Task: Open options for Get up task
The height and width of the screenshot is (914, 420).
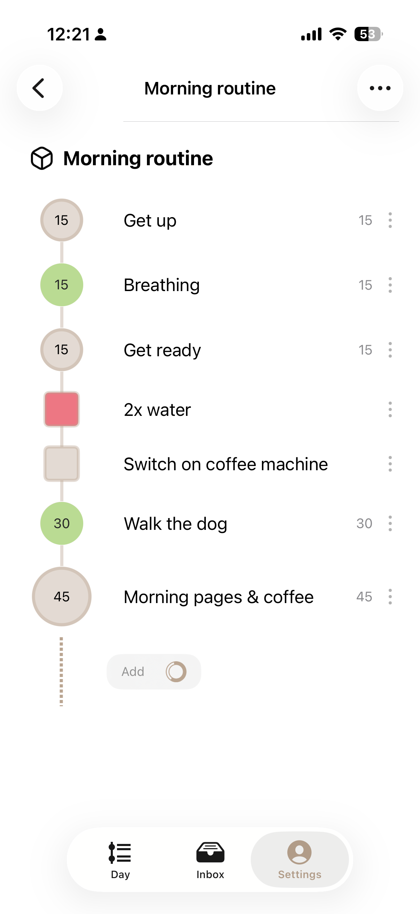Action: (390, 220)
